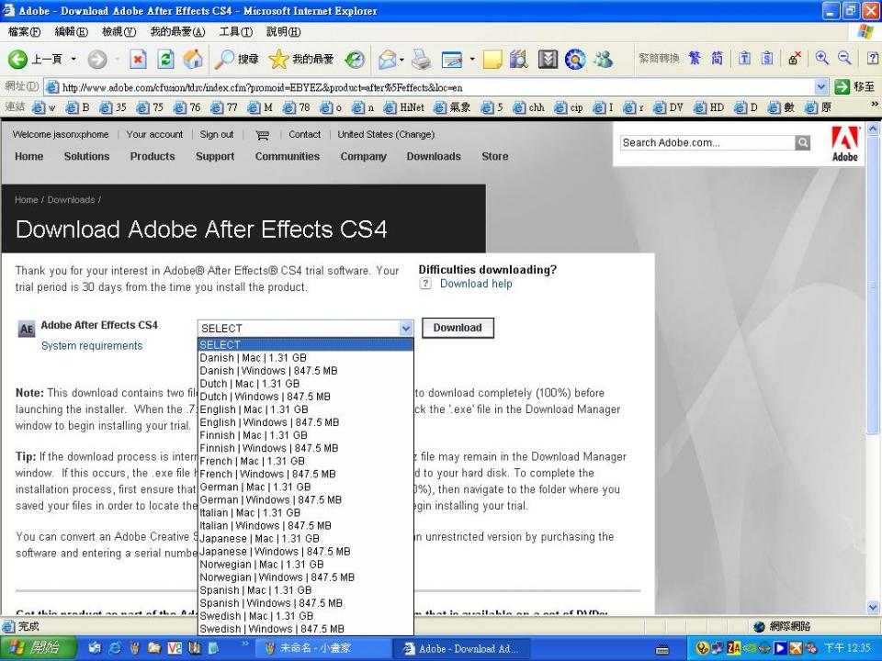Choose Japanese | Mac | 1.31 GB
The width and height of the screenshot is (882, 661).
click(x=305, y=539)
